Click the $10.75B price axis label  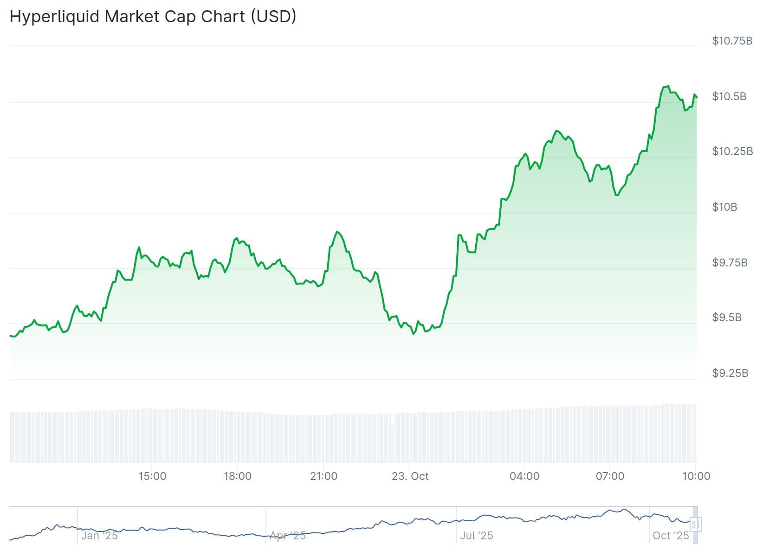732,41
